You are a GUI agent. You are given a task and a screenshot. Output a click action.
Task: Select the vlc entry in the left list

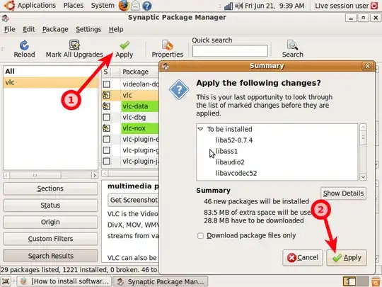coord(50,82)
